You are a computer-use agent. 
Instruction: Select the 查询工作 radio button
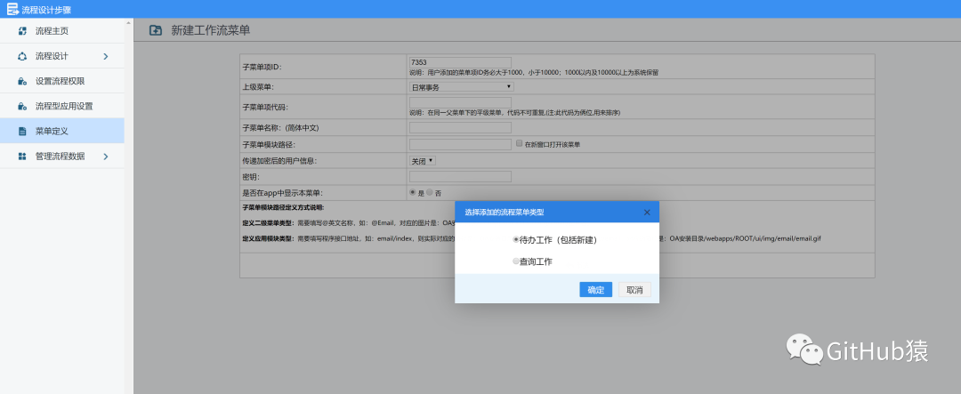(516, 261)
